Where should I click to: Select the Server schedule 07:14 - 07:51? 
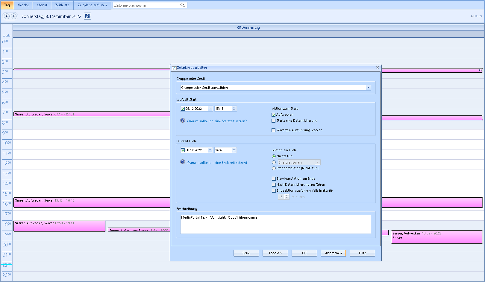coord(92,114)
